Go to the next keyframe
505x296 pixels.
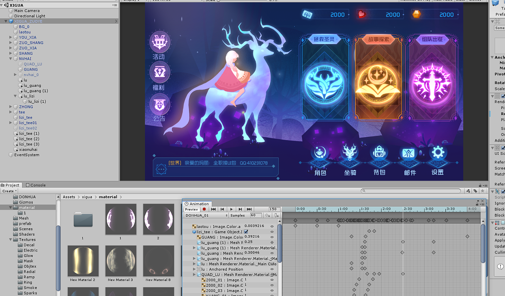click(x=240, y=209)
